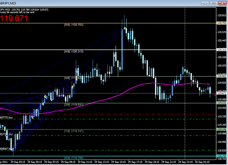Select the red dash-dot horizontal line
This screenshot has width=228, height=165.
(108, 114)
